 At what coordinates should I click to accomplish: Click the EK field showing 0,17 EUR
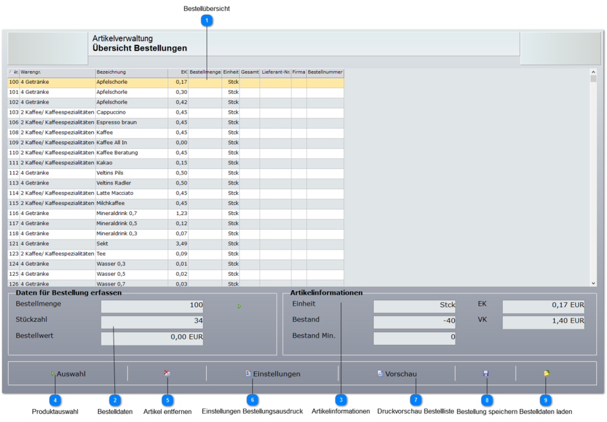543,305
